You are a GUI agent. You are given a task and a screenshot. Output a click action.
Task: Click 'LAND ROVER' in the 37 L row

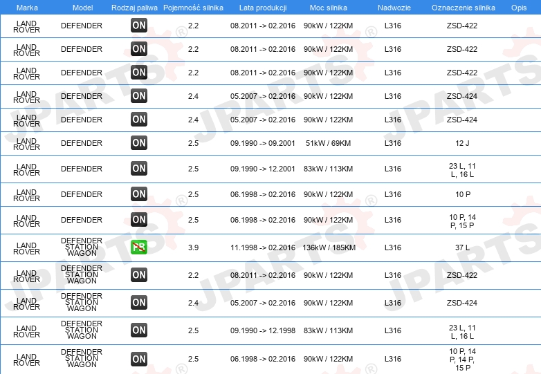tap(26, 249)
